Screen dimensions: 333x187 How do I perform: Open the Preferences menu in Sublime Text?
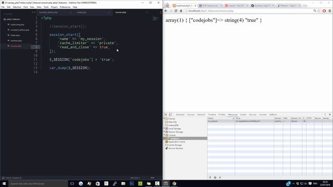click(x=65, y=7)
